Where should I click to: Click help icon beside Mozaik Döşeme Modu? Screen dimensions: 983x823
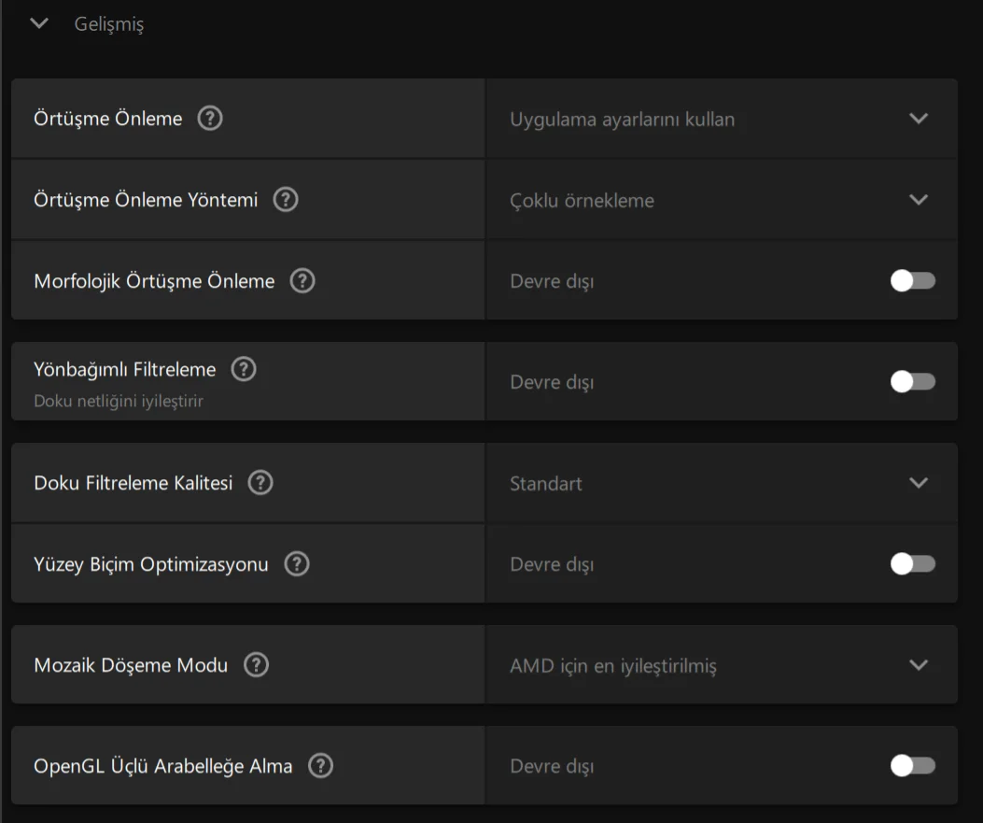click(256, 664)
